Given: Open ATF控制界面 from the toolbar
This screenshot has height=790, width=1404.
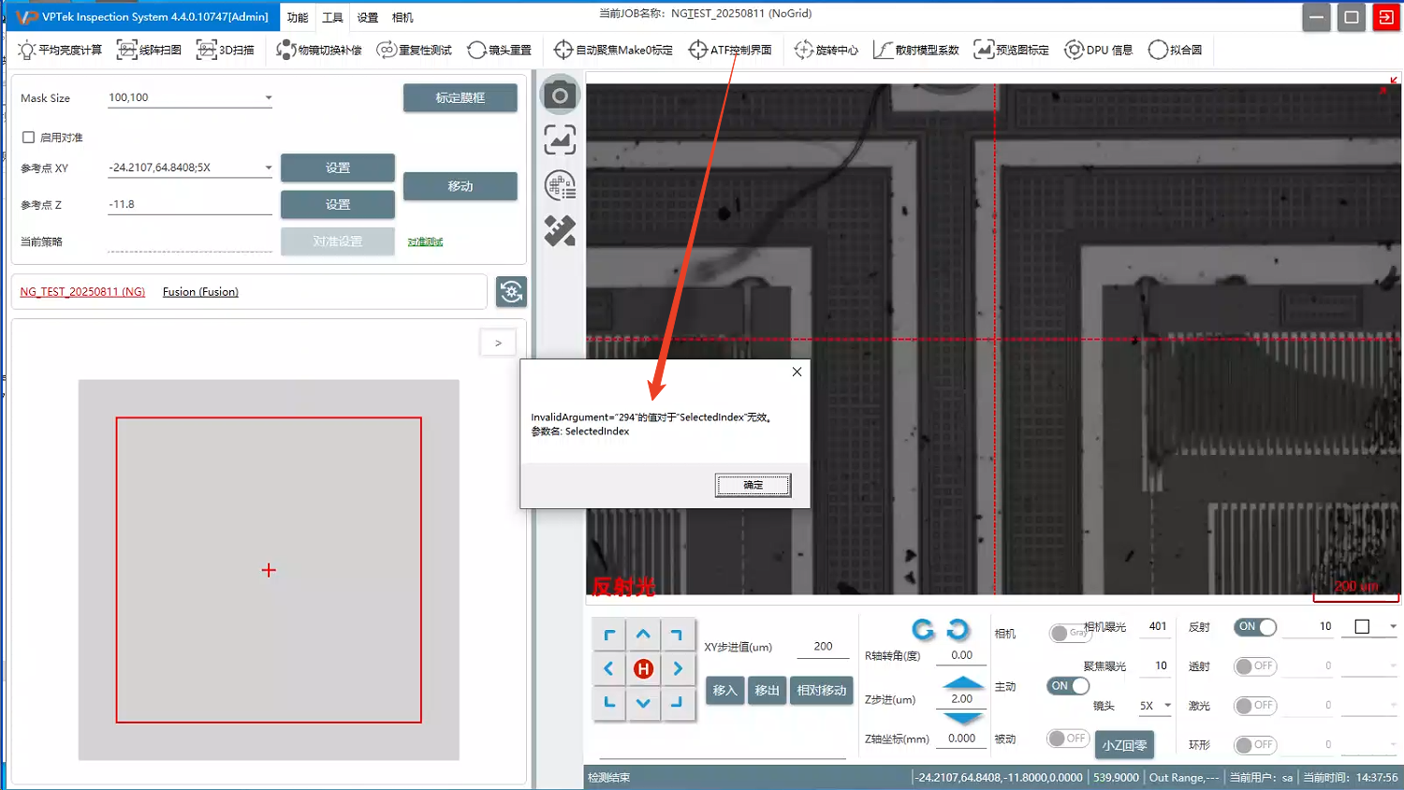Looking at the screenshot, I should [x=730, y=50].
